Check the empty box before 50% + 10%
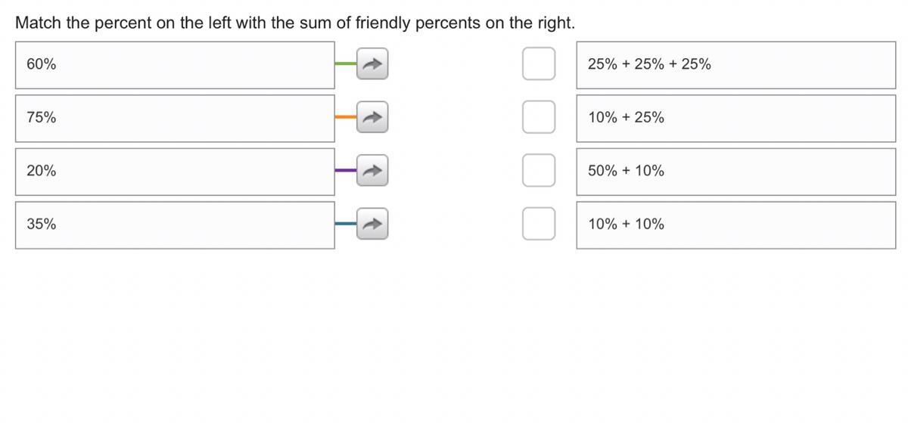The width and height of the screenshot is (908, 443). click(x=539, y=171)
